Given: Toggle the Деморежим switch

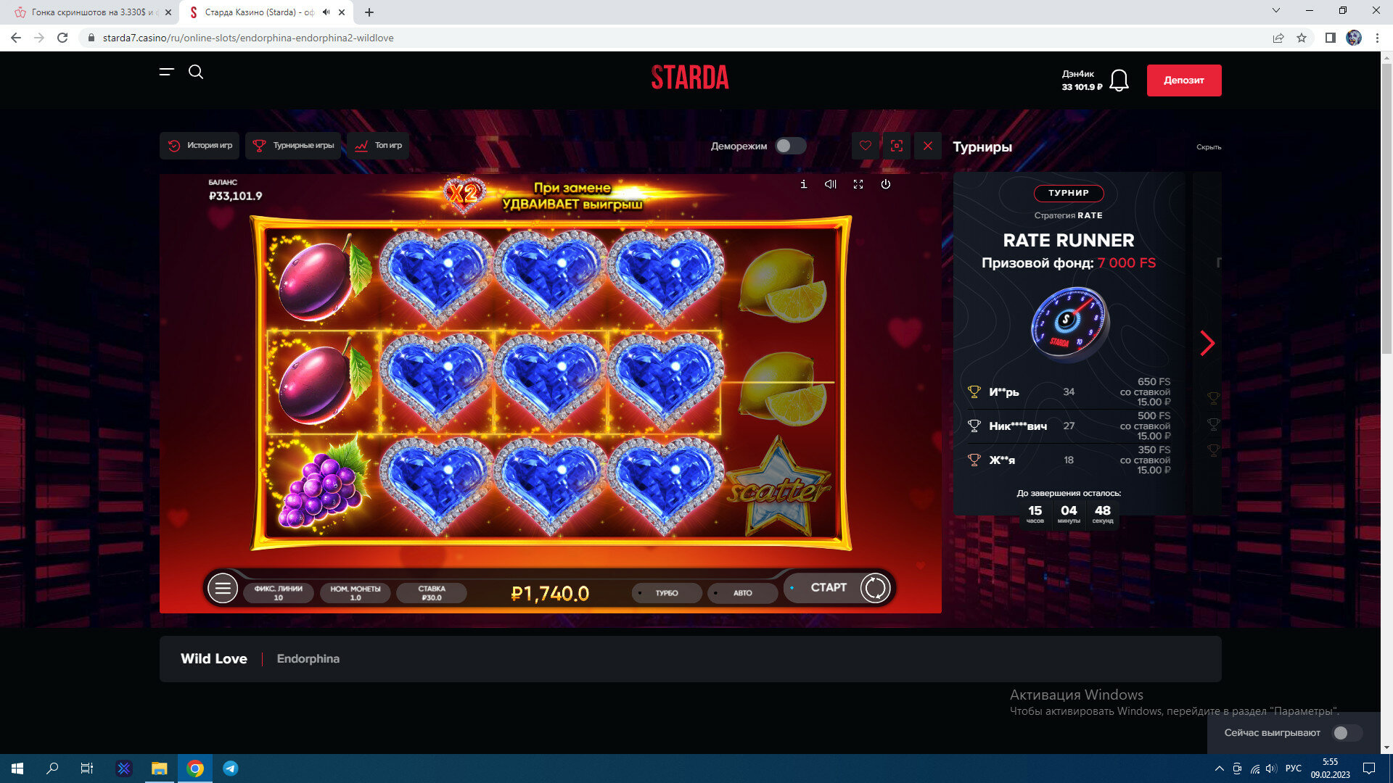Looking at the screenshot, I should point(790,146).
